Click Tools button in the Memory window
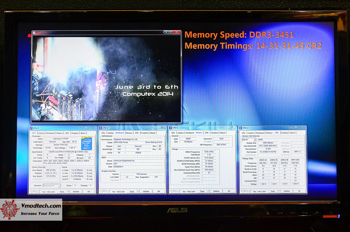This screenshot has width=350, height=232. [x=202, y=191]
